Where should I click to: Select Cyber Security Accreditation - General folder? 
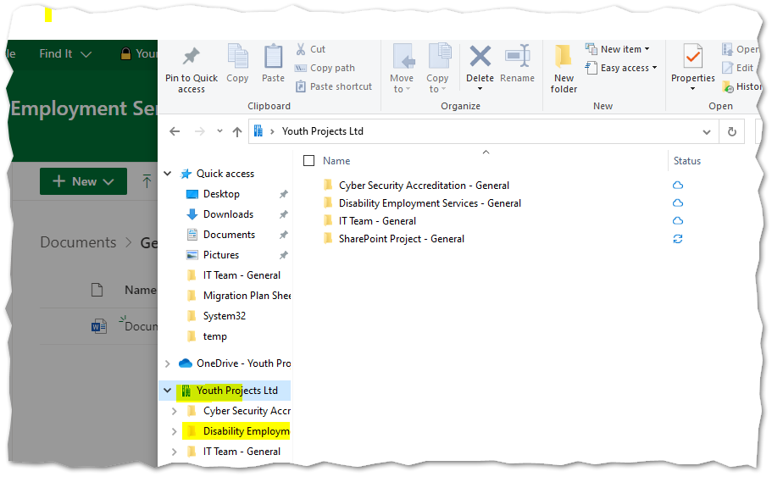424,186
